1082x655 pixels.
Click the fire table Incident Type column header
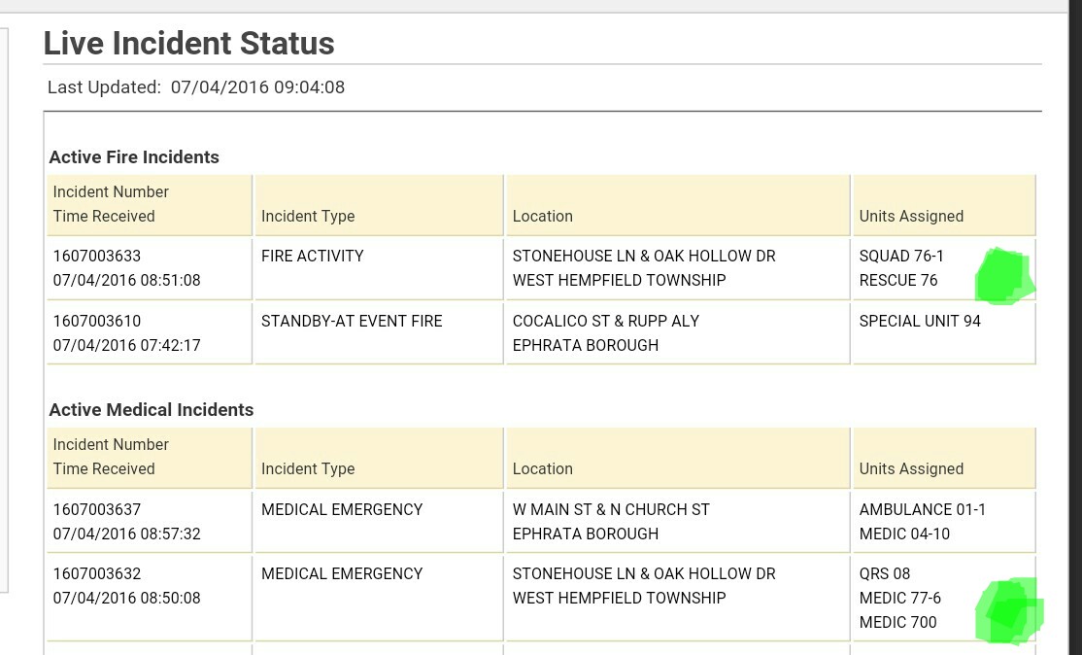(308, 216)
